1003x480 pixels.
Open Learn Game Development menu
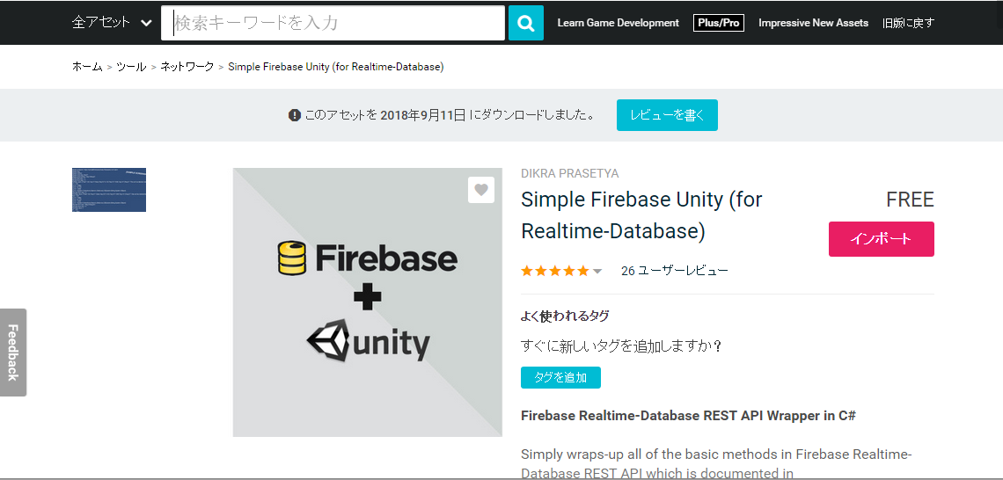tap(618, 23)
